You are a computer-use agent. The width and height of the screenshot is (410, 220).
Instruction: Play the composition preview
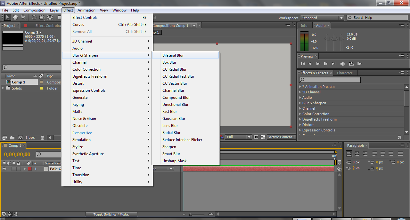(318, 64)
